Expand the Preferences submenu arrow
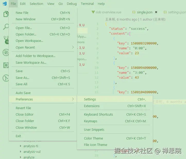Image resolution: width=186 pixels, height=159 pixels. [73, 99]
